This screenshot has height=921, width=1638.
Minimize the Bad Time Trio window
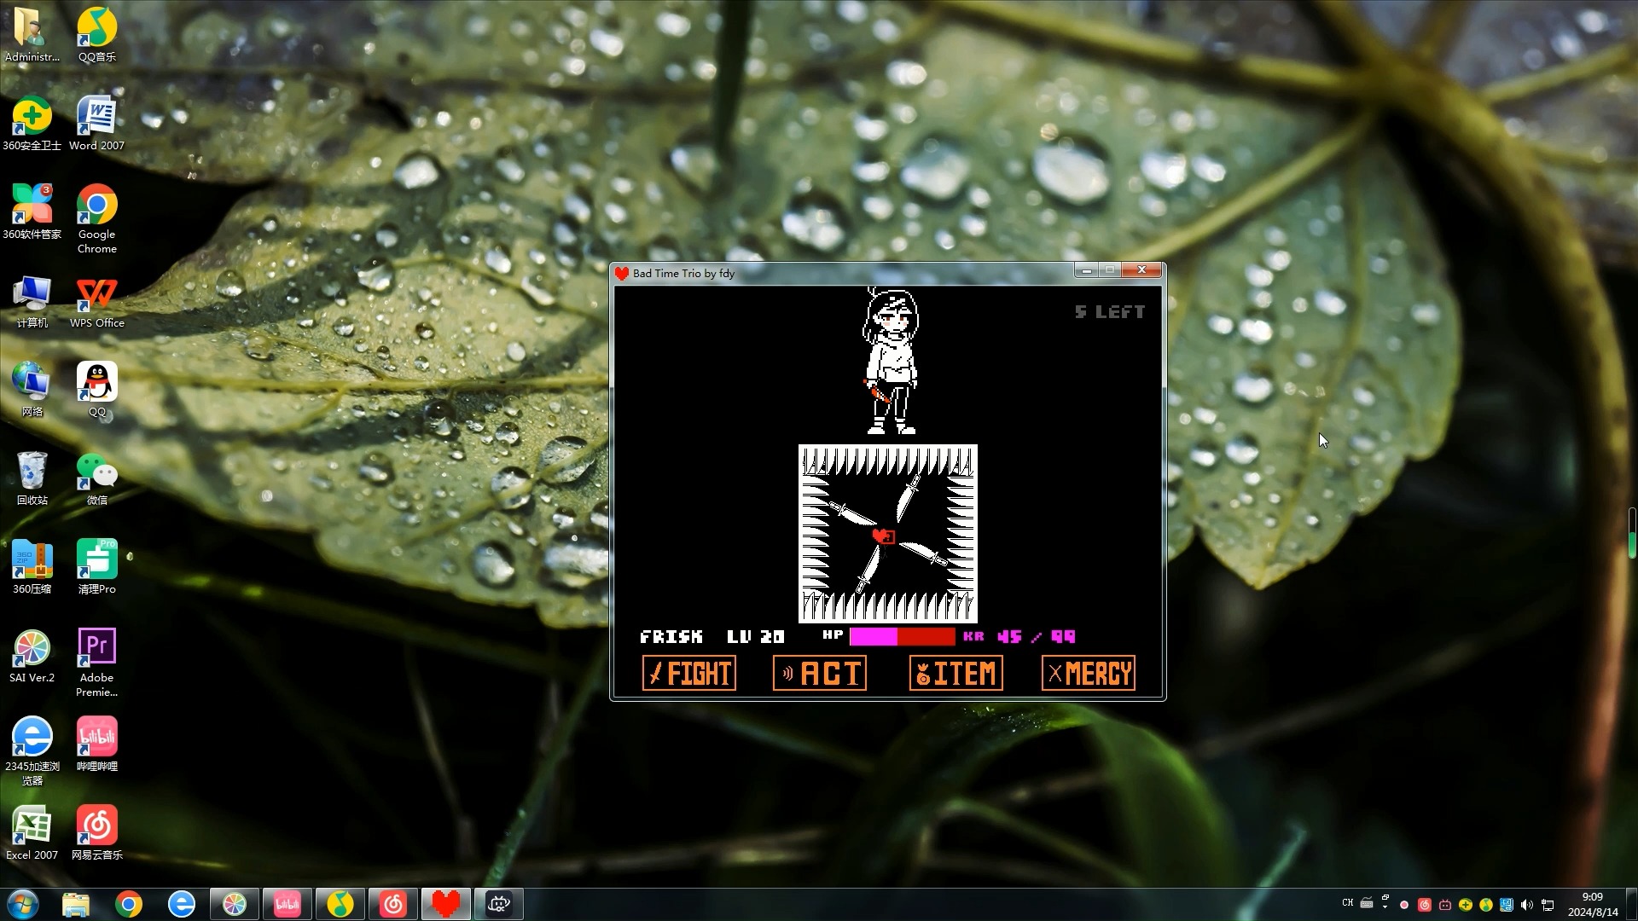click(1086, 270)
